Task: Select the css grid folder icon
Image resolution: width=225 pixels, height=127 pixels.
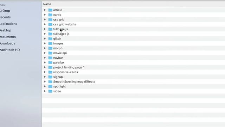Action: pos(50,19)
